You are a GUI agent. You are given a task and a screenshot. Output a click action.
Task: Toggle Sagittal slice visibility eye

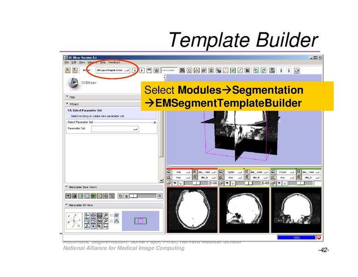[227, 183]
